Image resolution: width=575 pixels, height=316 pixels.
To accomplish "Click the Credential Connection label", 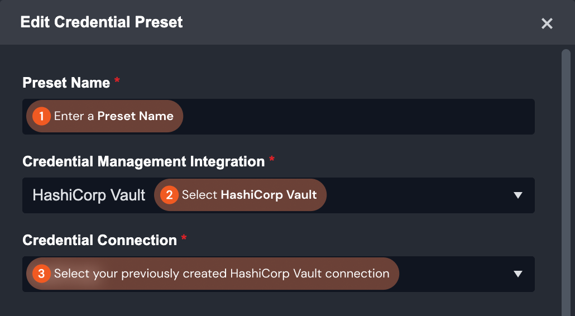I will click(x=99, y=240).
